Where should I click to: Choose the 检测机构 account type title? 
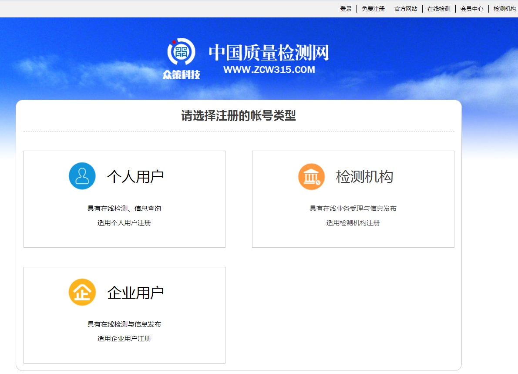point(364,176)
